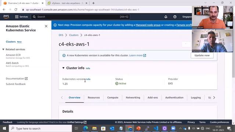Image resolution: width=235 pixels, height=132 pixels.
Task: Click the Update now button
Action: 202,55
